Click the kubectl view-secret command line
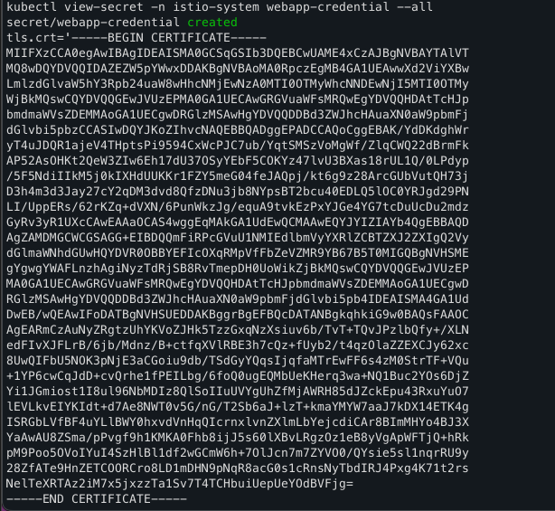Image resolution: width=555 pixels, height=511 pixels. (220, 6)
